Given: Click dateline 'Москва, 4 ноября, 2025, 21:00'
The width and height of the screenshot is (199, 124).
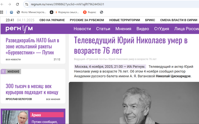Looking at the screenshot, I should point(110,67).
